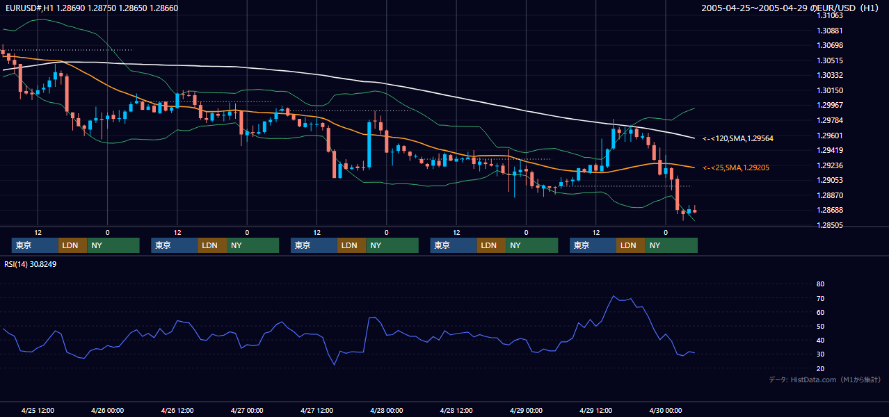The image size is (889, 417).
Task: Click the RSI 50 level label
Action: coord(820,326)
